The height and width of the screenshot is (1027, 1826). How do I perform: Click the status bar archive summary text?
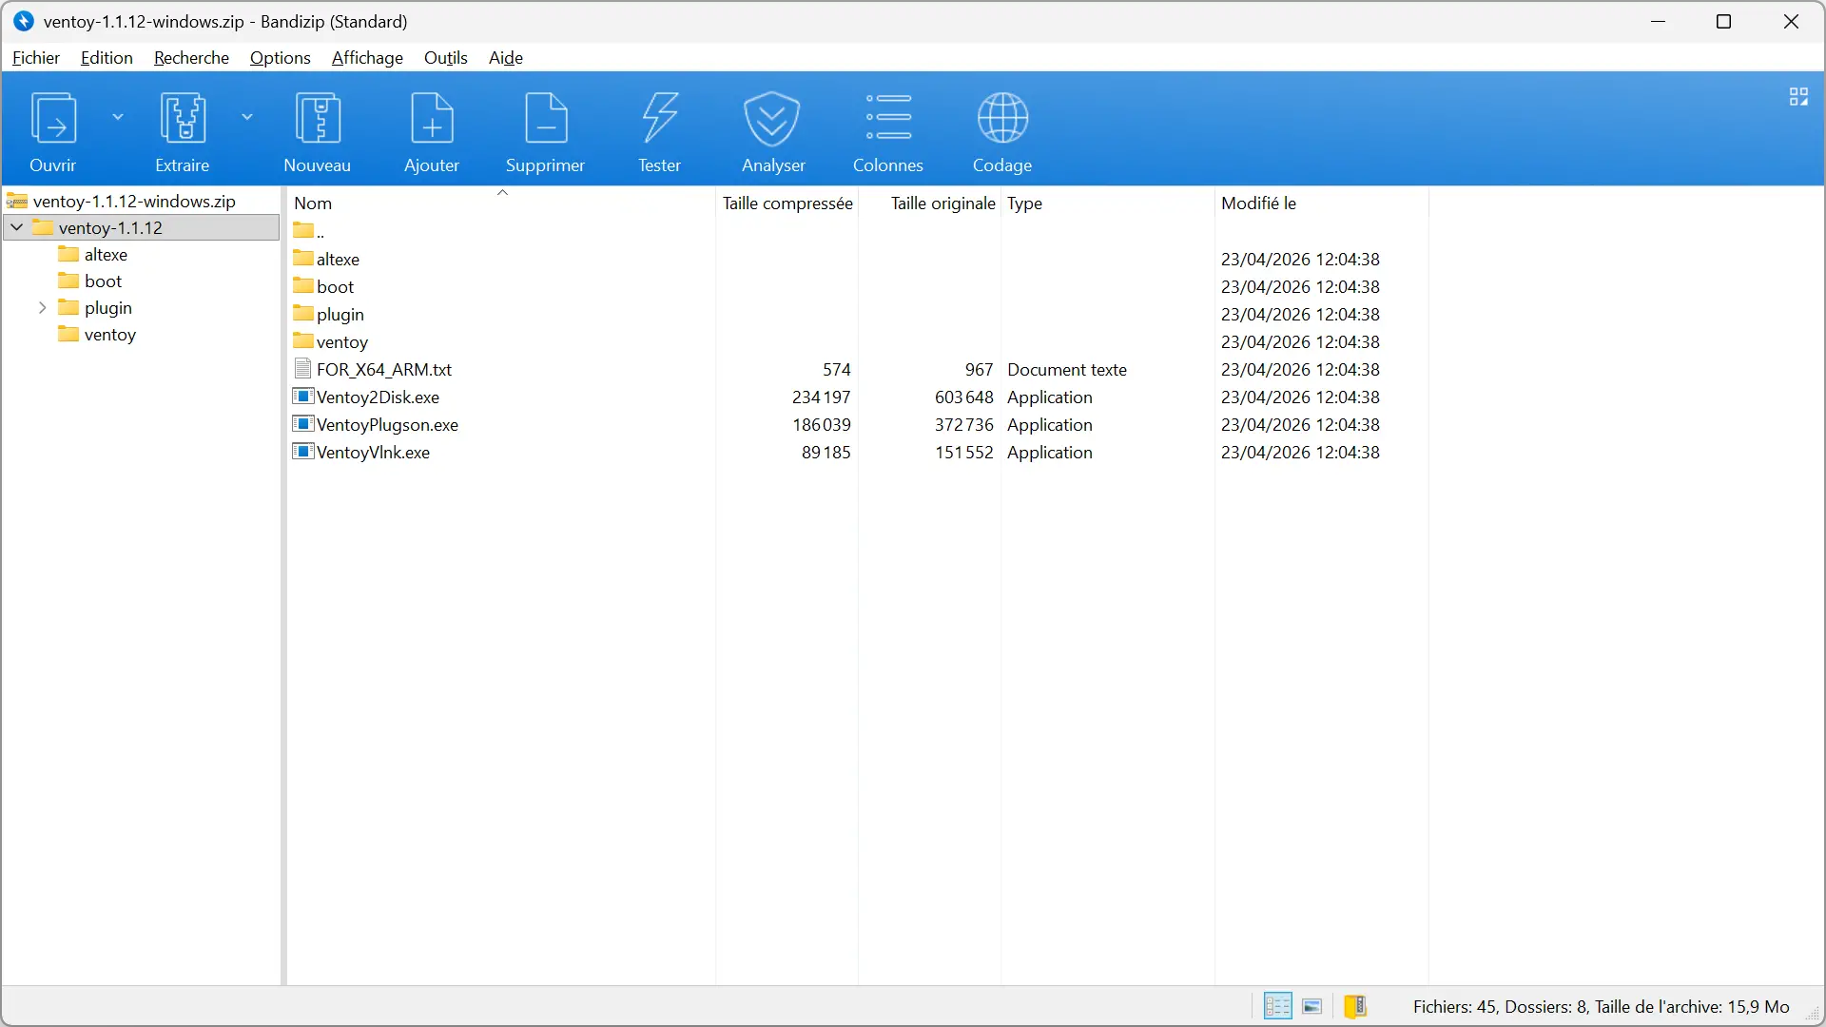pyautogui.click(x=1602, y=1006)
